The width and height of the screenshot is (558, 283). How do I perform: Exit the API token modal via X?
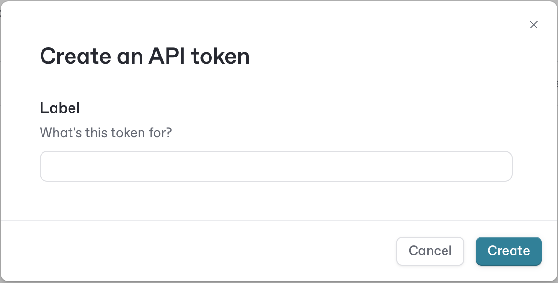pyautogui.click(x=533, y=25)
